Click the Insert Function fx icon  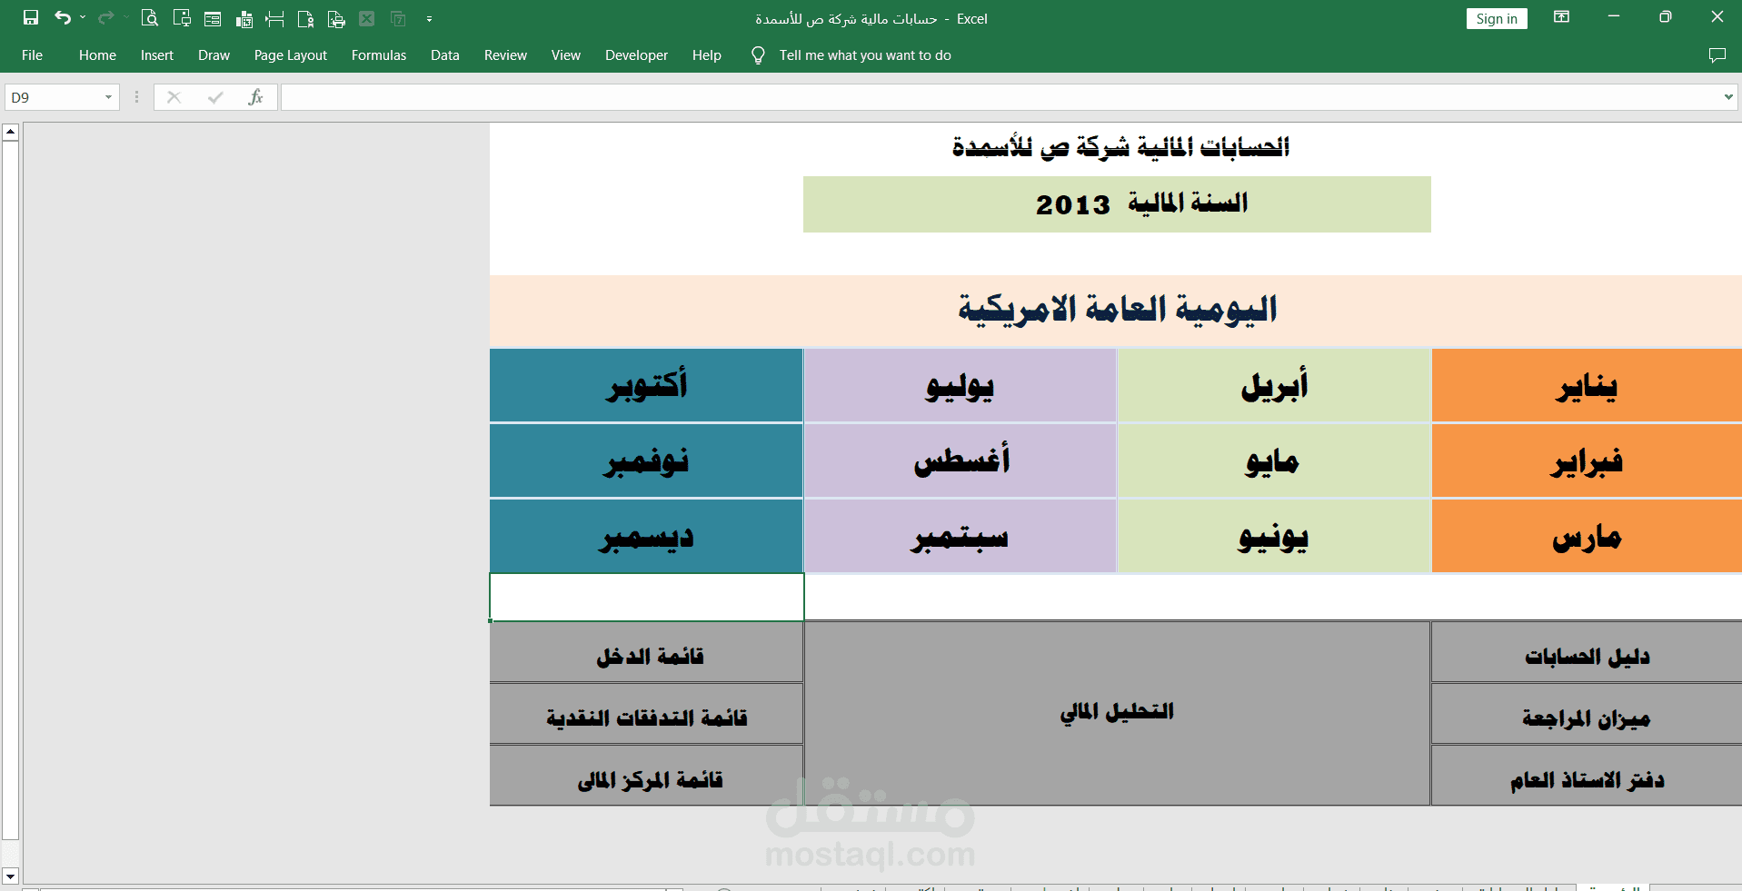click(256, 97)
